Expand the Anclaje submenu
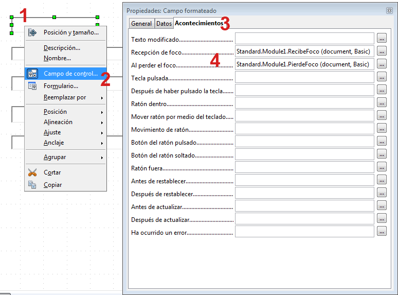The height and width of the screenshot is (295, 398). pyautogui.click(x=65, y=143)
